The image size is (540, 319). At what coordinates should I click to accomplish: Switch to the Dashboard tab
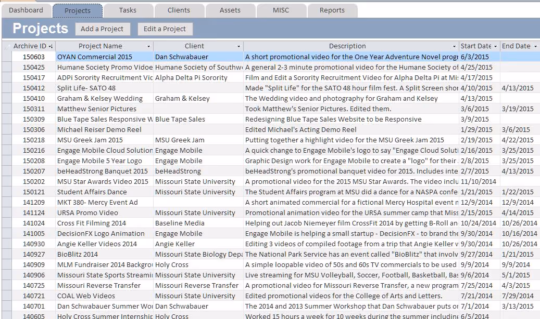[26, 10]
